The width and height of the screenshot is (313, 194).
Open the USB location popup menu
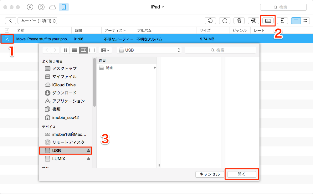point(149,50)
